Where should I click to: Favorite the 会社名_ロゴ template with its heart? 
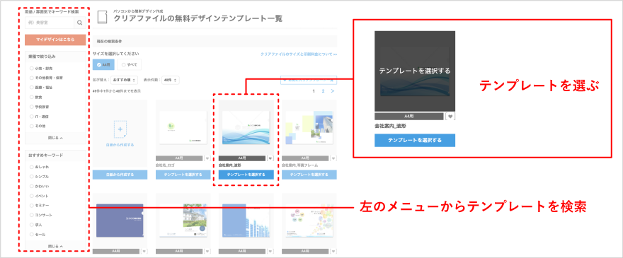point(207,158)
